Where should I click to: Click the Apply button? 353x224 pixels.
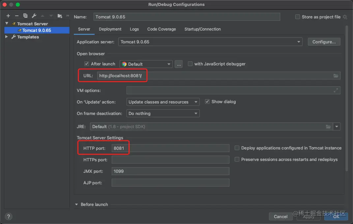[309, 216]
